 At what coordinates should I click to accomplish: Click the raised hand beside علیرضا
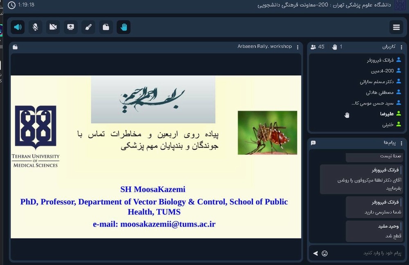[347, 115]
